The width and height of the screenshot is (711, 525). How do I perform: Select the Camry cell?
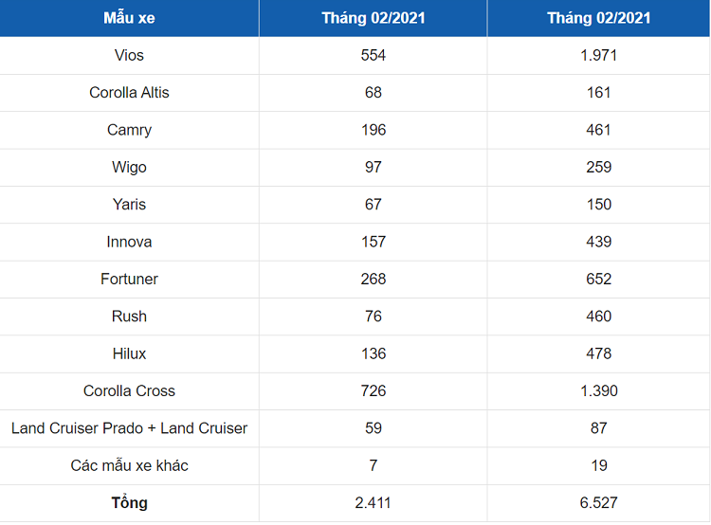[129, 130]
